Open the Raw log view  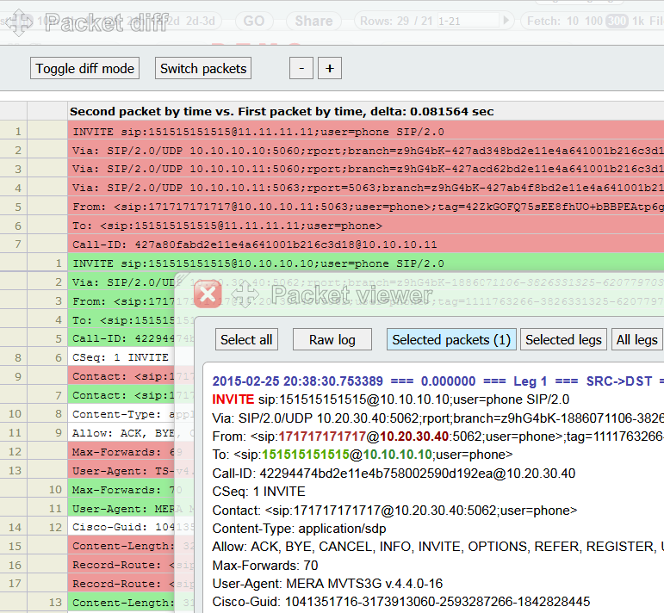tap(332, 340)
